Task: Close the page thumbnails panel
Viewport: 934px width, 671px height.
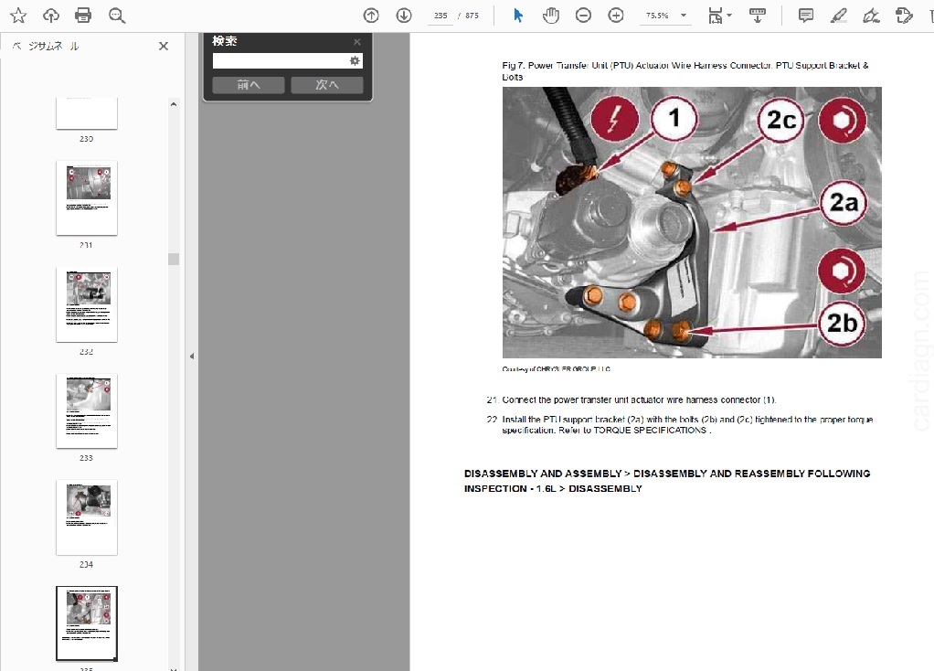Action: point(164,46)
